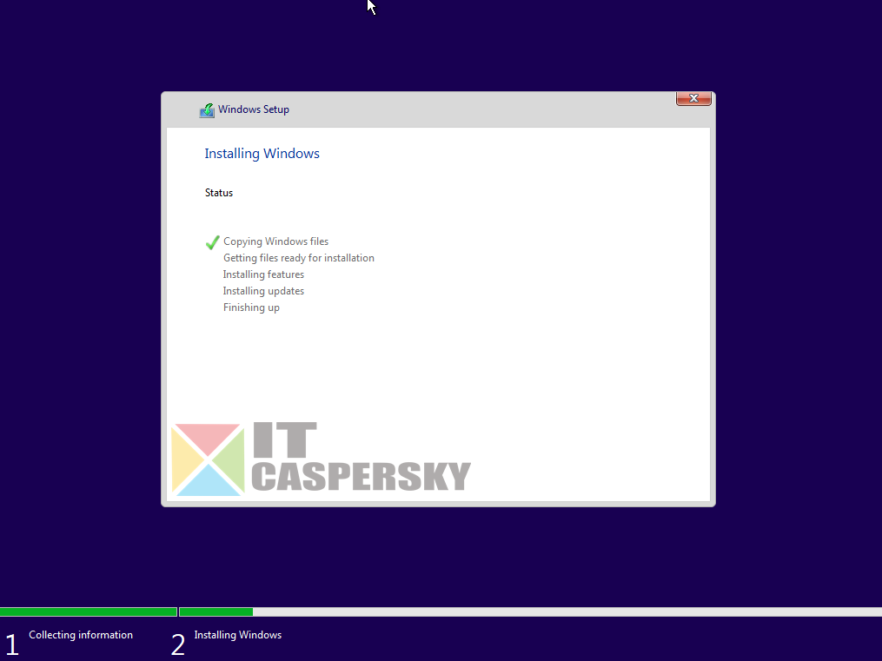Screen dimensions: 882x661
Task: Click the Windows Setup title text
Action: 253,109
